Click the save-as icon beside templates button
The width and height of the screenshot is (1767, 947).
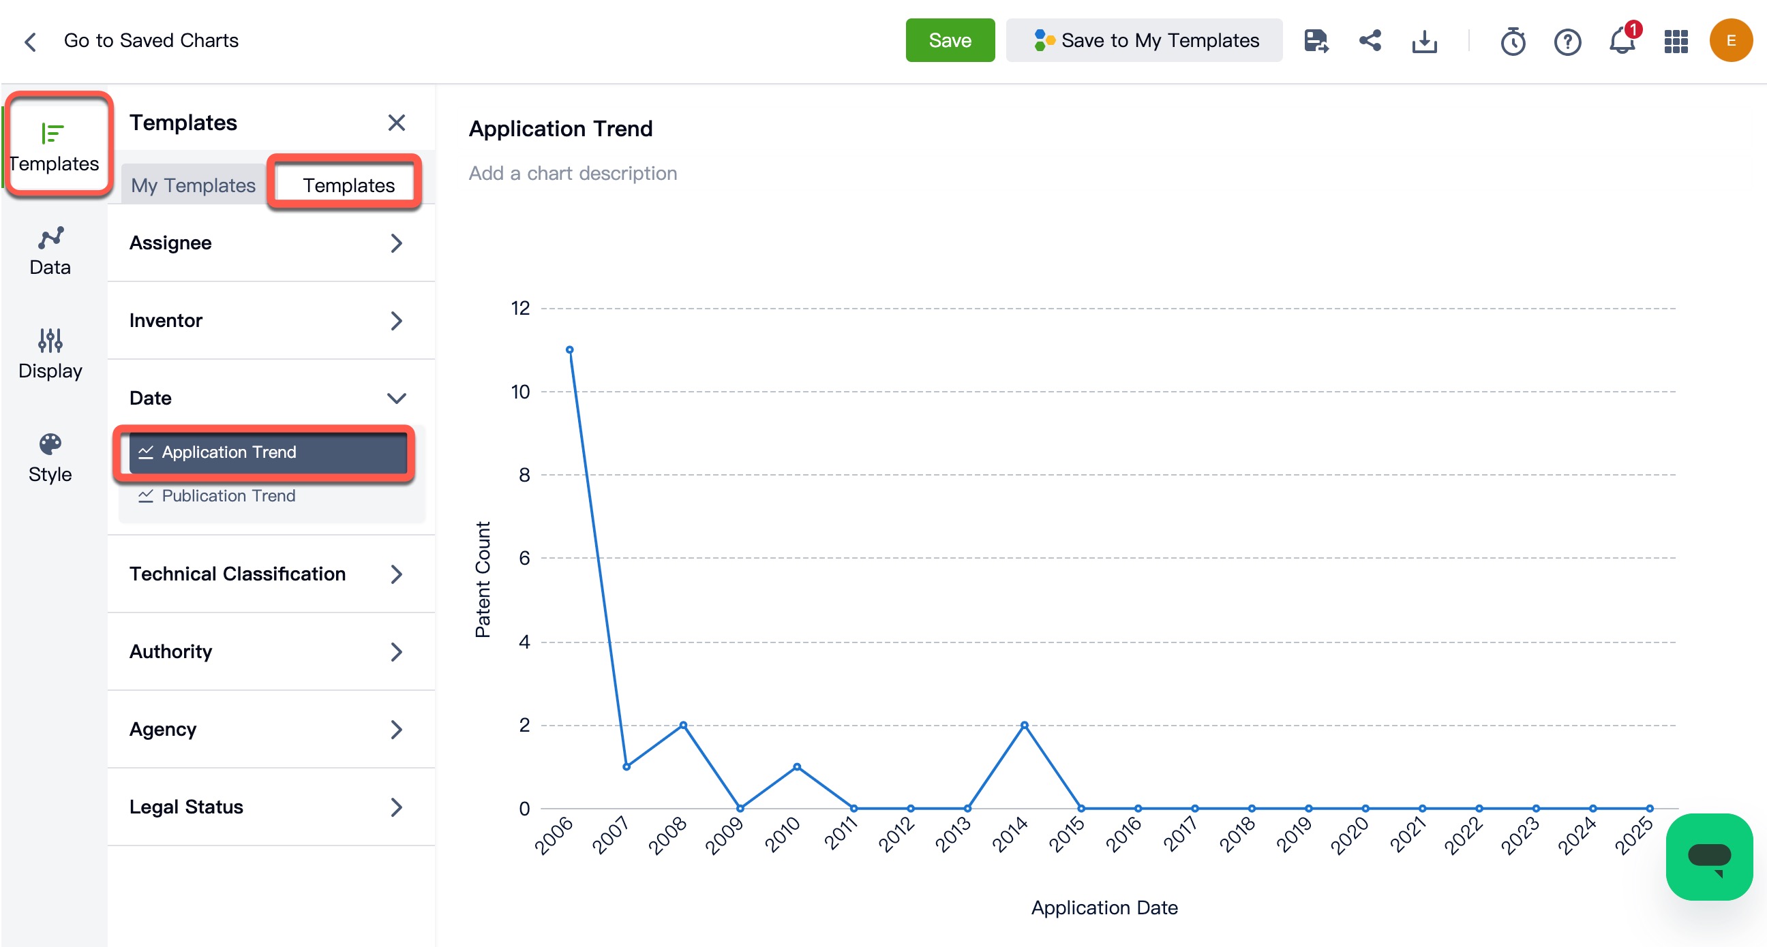coord(1315,40)
